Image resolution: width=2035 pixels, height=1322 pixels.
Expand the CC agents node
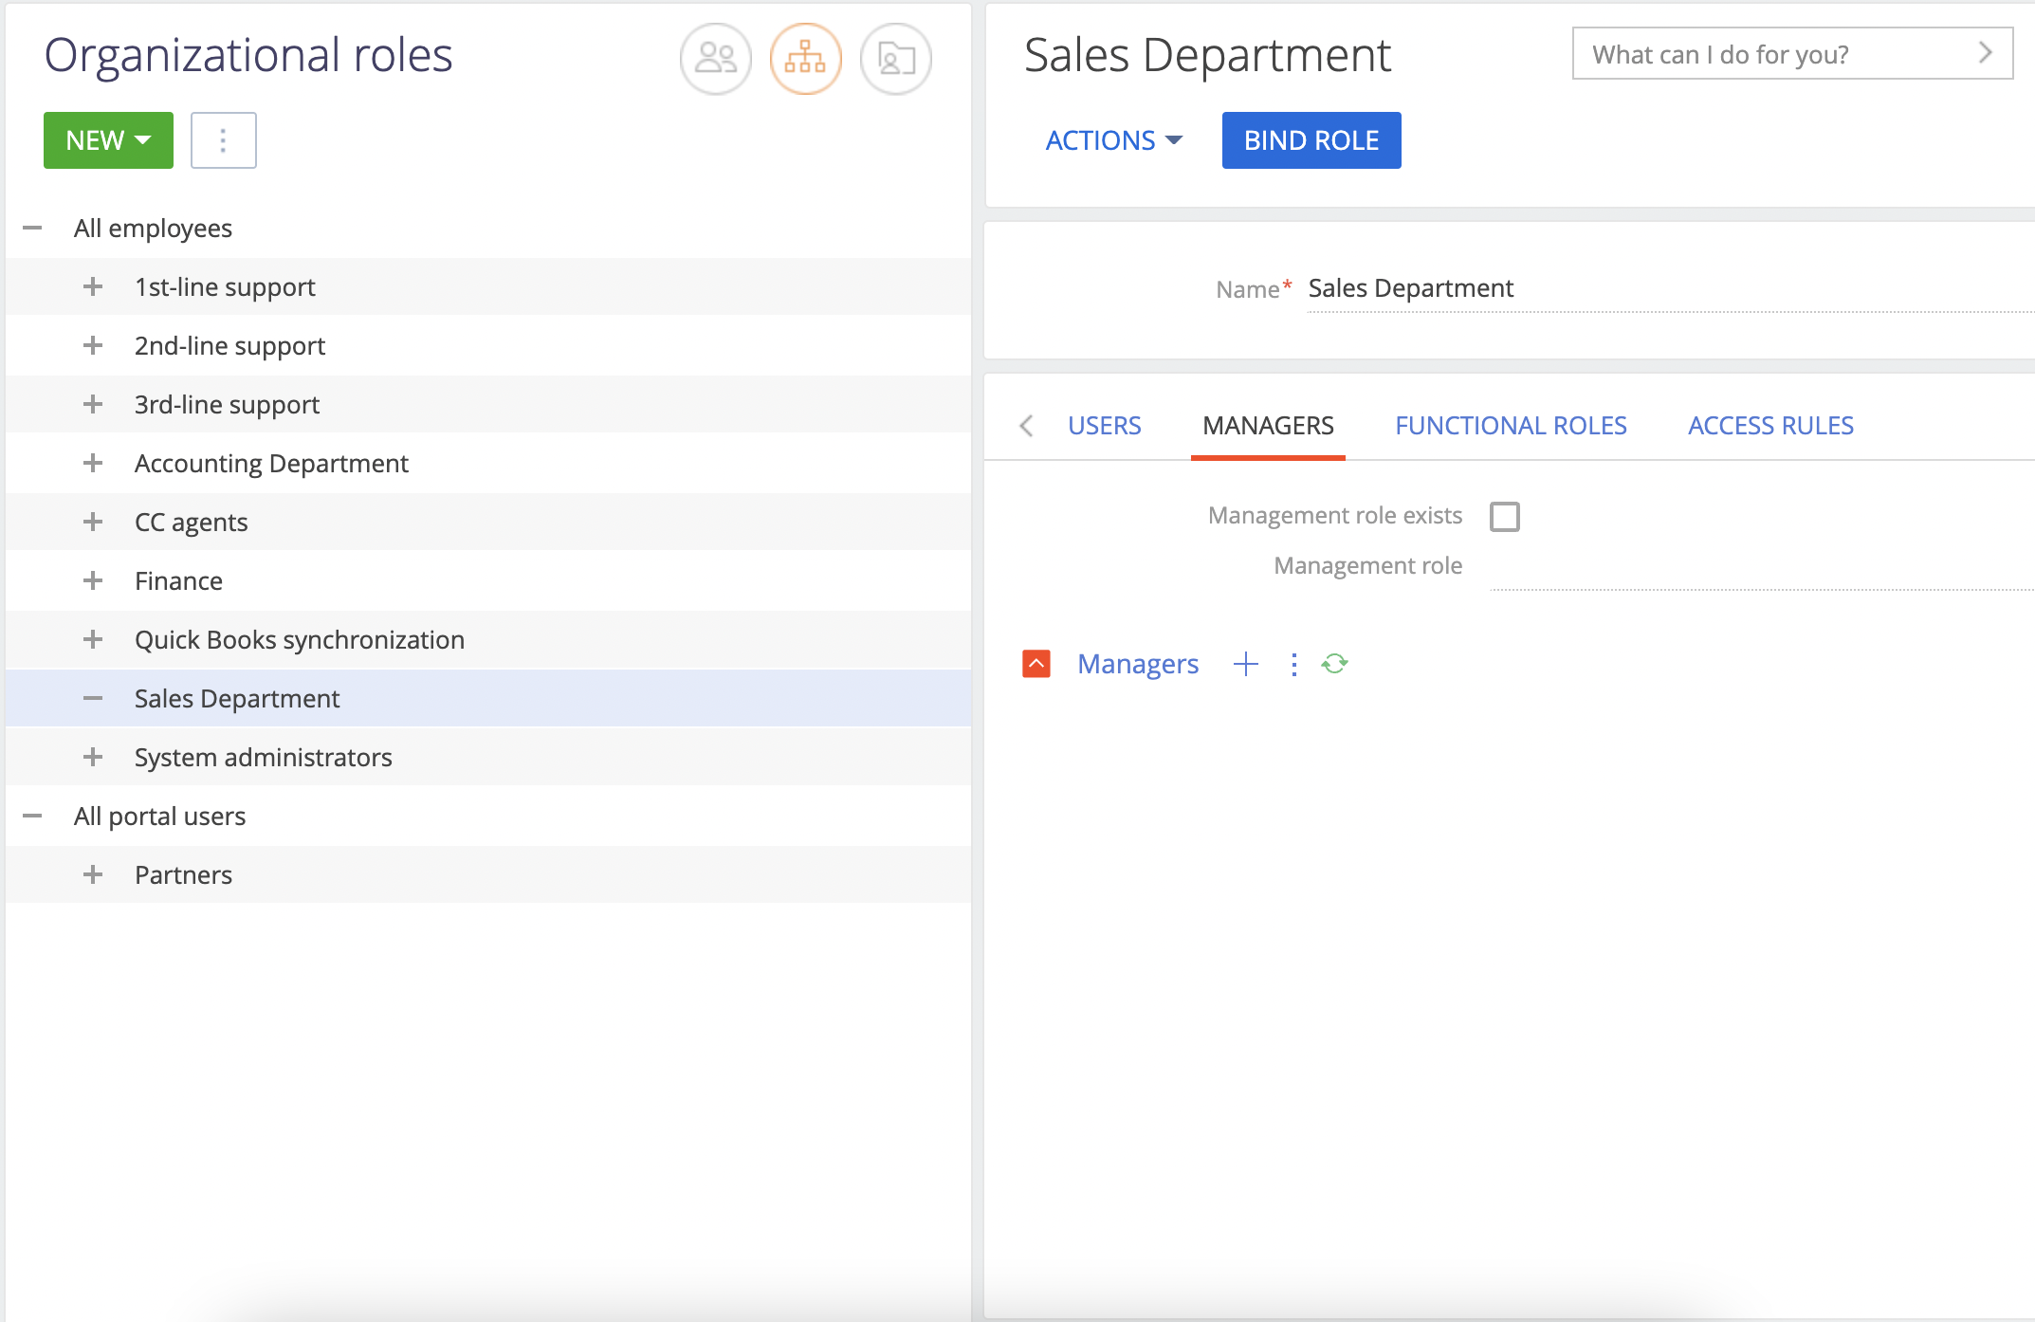[93, 522]
